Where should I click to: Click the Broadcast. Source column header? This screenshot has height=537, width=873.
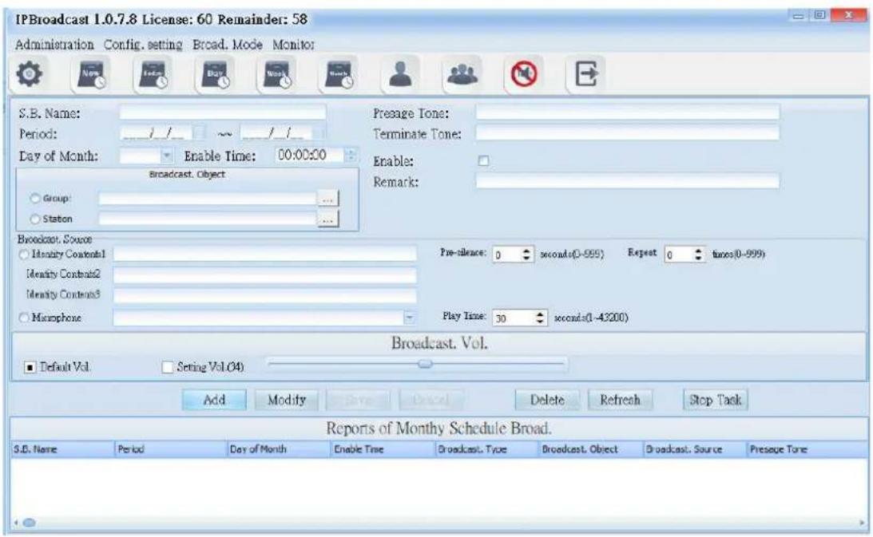[x=695, y=449]
